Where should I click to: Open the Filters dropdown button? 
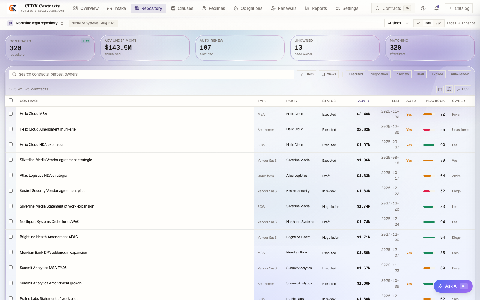(307, 74)
